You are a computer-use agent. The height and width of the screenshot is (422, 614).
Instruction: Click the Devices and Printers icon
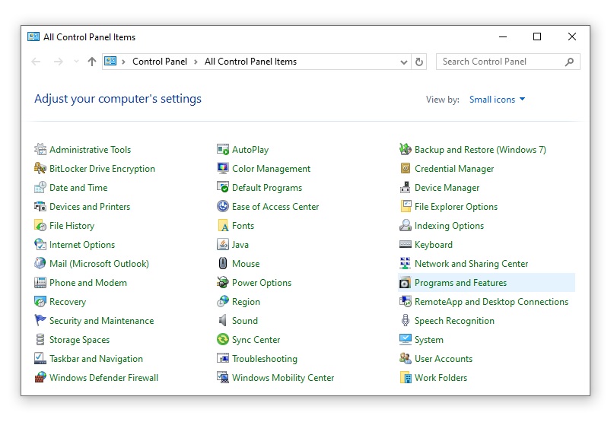[x=40, y=206]
